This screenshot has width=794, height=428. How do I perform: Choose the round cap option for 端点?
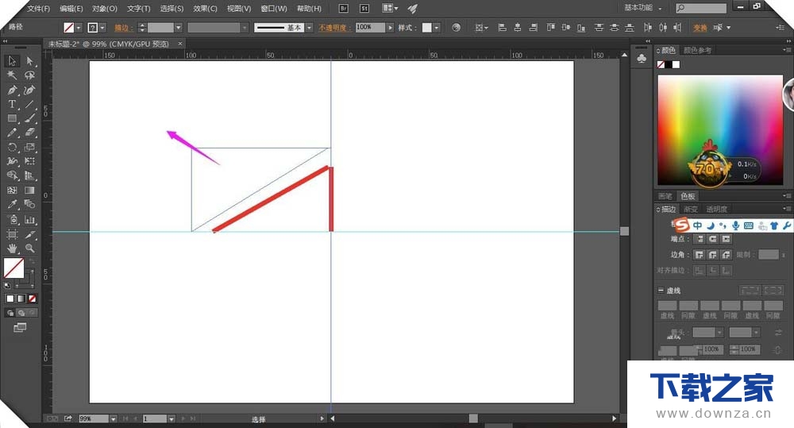tap(712, 238)
